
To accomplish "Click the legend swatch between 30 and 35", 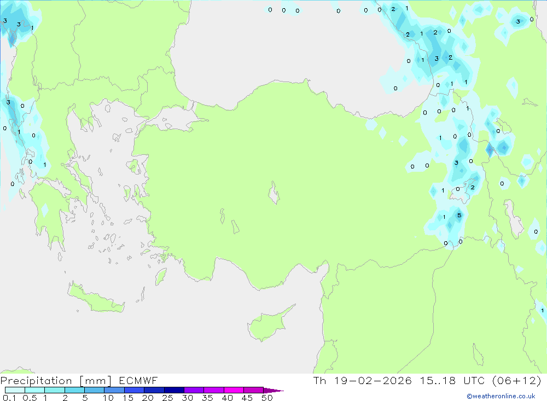I will (x=193, y=391).
